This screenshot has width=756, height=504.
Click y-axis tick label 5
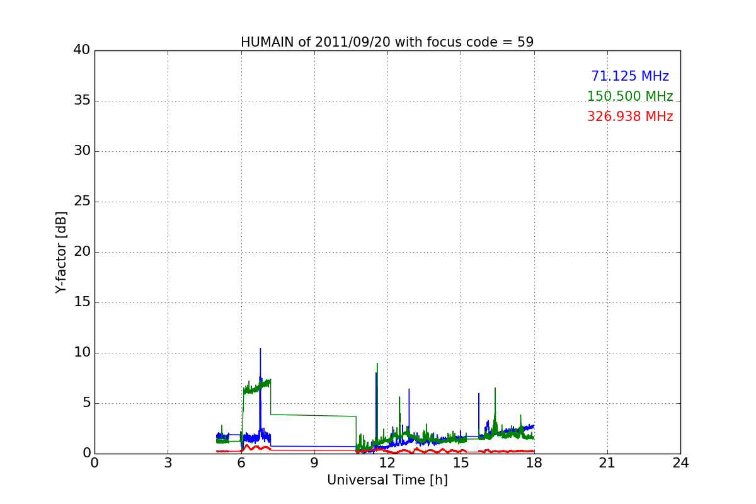(x=86, y=403)
